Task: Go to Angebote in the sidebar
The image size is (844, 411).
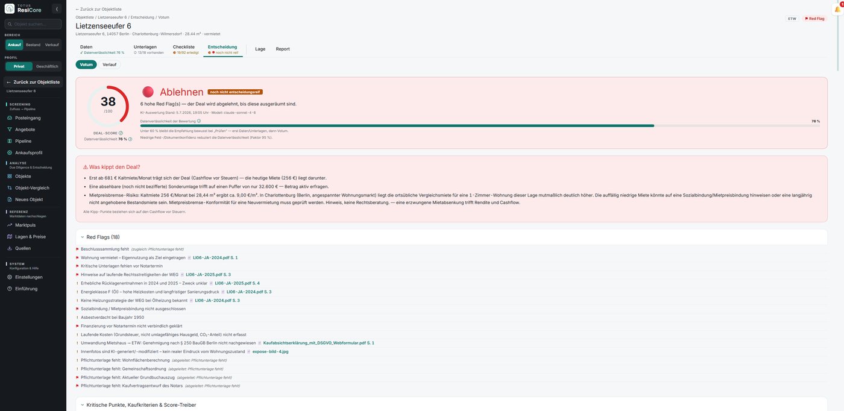Action: coord(33,130)
